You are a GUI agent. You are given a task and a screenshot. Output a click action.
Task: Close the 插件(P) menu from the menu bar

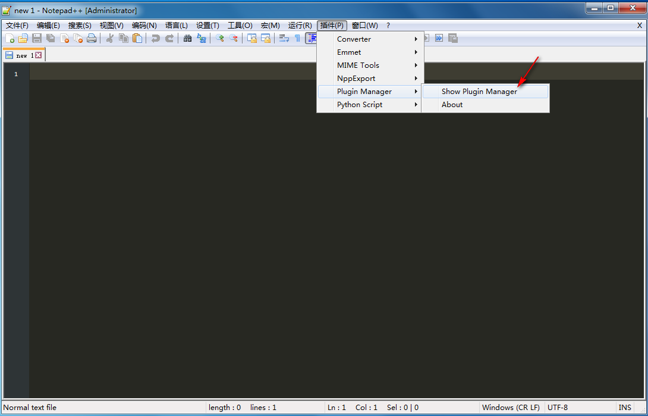[332, 26]
